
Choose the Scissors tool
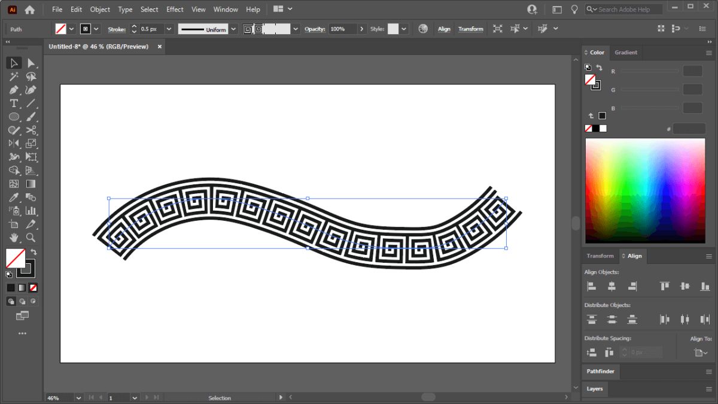click(x=31, y=130)
